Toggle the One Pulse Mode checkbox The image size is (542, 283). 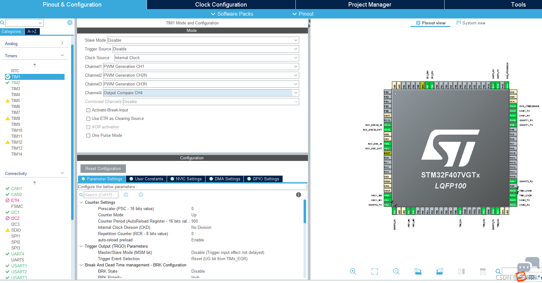pos(88,136)
